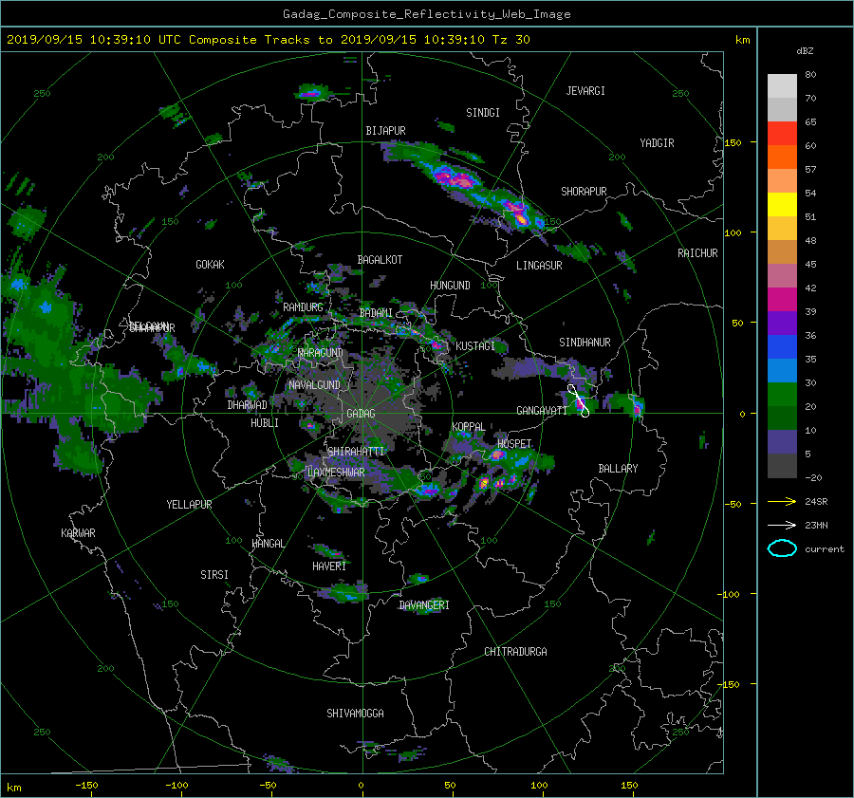Image resolution: width=854 pixels, height=798 pixels.
Task: Select the HUBLI city label
Action: [x=264, y=423]
